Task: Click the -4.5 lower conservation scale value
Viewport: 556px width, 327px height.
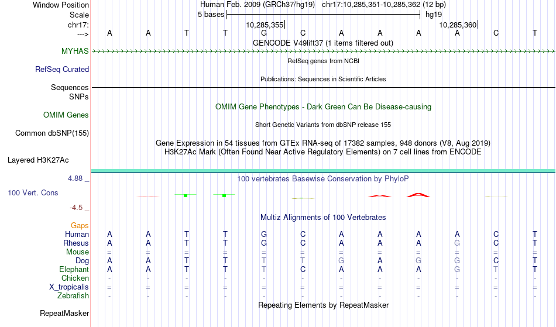Action: pos(76,207)
